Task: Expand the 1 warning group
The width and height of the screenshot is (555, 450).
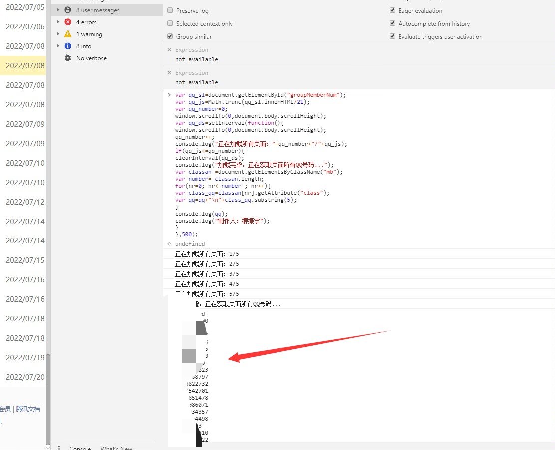Action: 58,34
